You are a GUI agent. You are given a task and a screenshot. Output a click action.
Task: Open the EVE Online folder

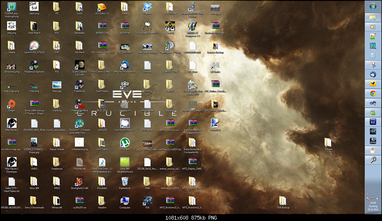[x=170, y=9]
